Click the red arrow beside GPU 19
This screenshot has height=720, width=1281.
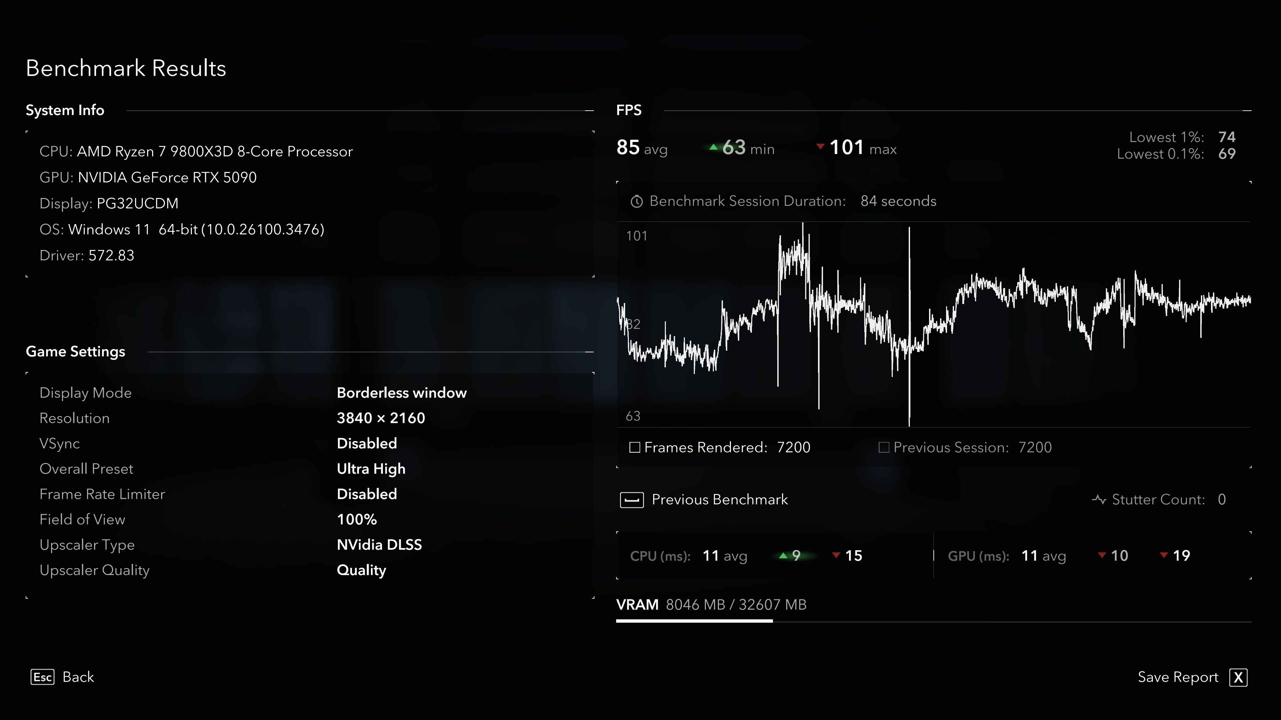coord(1164,555)
